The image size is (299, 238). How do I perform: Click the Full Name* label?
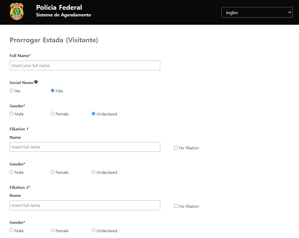(x=20, y=56)
